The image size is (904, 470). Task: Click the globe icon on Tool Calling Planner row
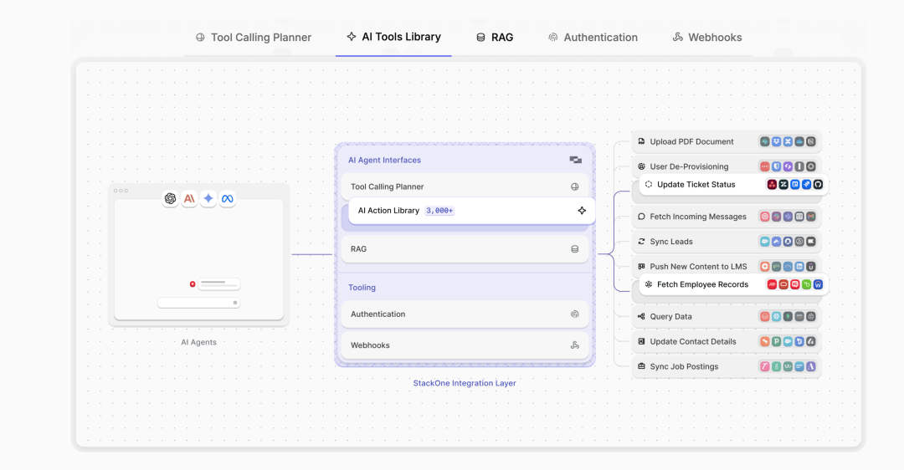(575, 186)
